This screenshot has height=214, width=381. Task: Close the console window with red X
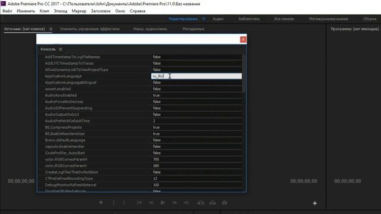point(243,40)
